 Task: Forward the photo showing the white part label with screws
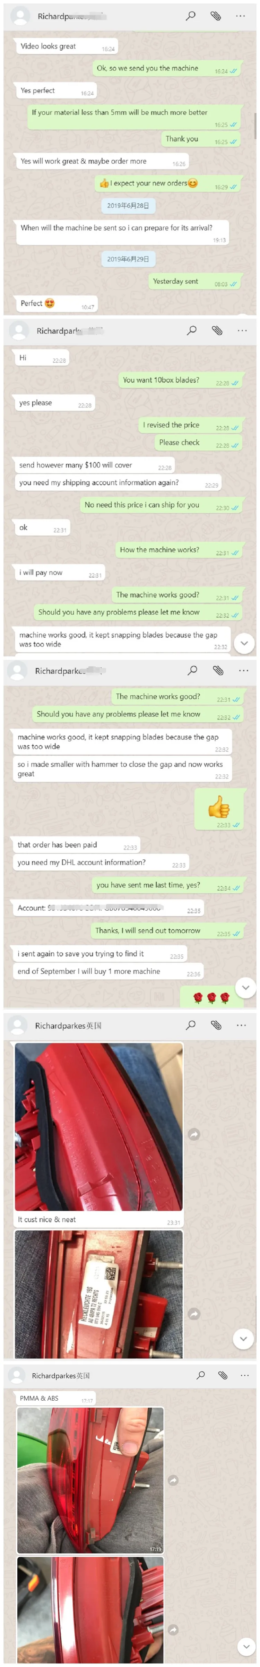point(194,1314)
